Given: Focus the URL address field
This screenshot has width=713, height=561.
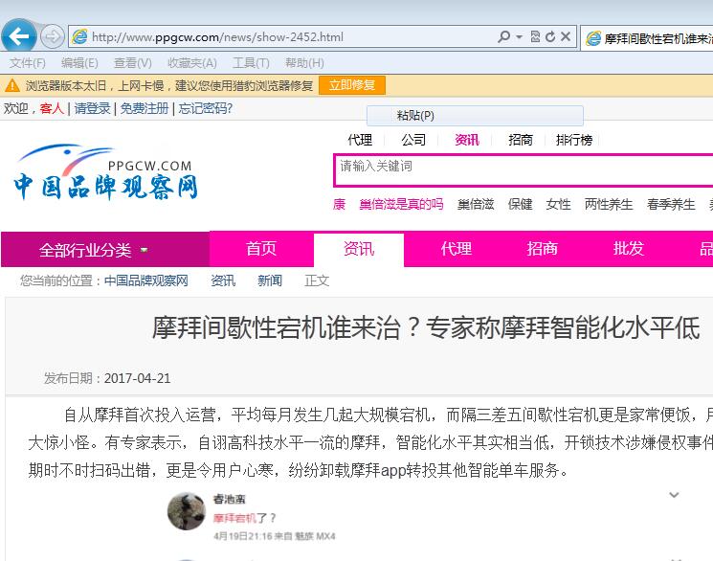Looking at the screenshot, I should click(x=291, y=36).
